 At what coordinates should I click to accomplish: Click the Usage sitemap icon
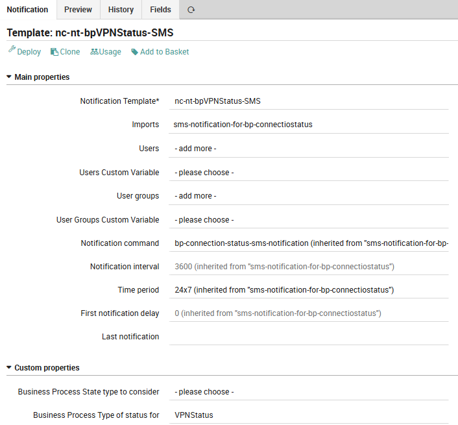click(x=94, y=52)
